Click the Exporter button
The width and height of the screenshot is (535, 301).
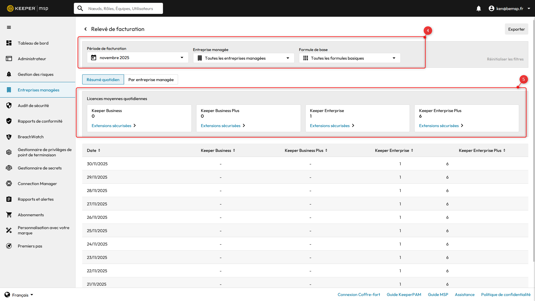tap(516, 29)
